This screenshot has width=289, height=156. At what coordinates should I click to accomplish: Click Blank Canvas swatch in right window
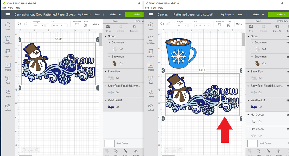click(253, 144)
